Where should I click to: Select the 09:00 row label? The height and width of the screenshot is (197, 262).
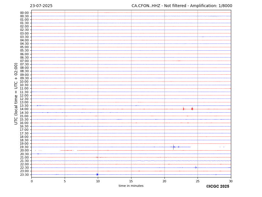coord(24,75)
